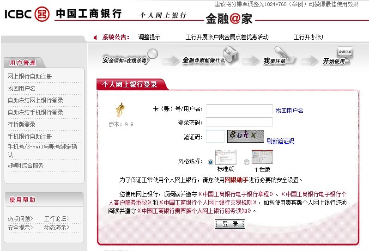The image size is (369, 251).
Task: Open the 开始使用 monitor step
Action: [338, 56]
